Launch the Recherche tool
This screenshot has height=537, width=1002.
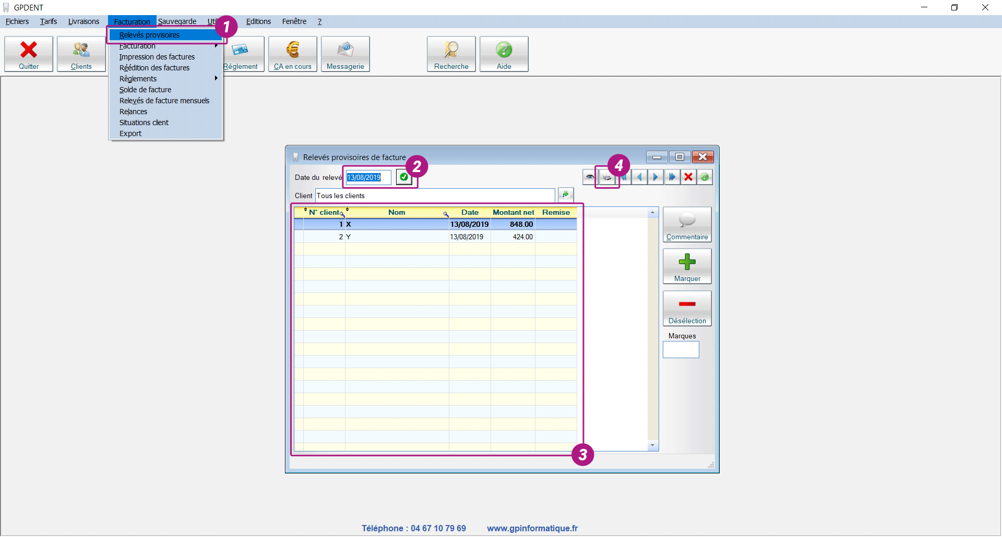point(451,54)
